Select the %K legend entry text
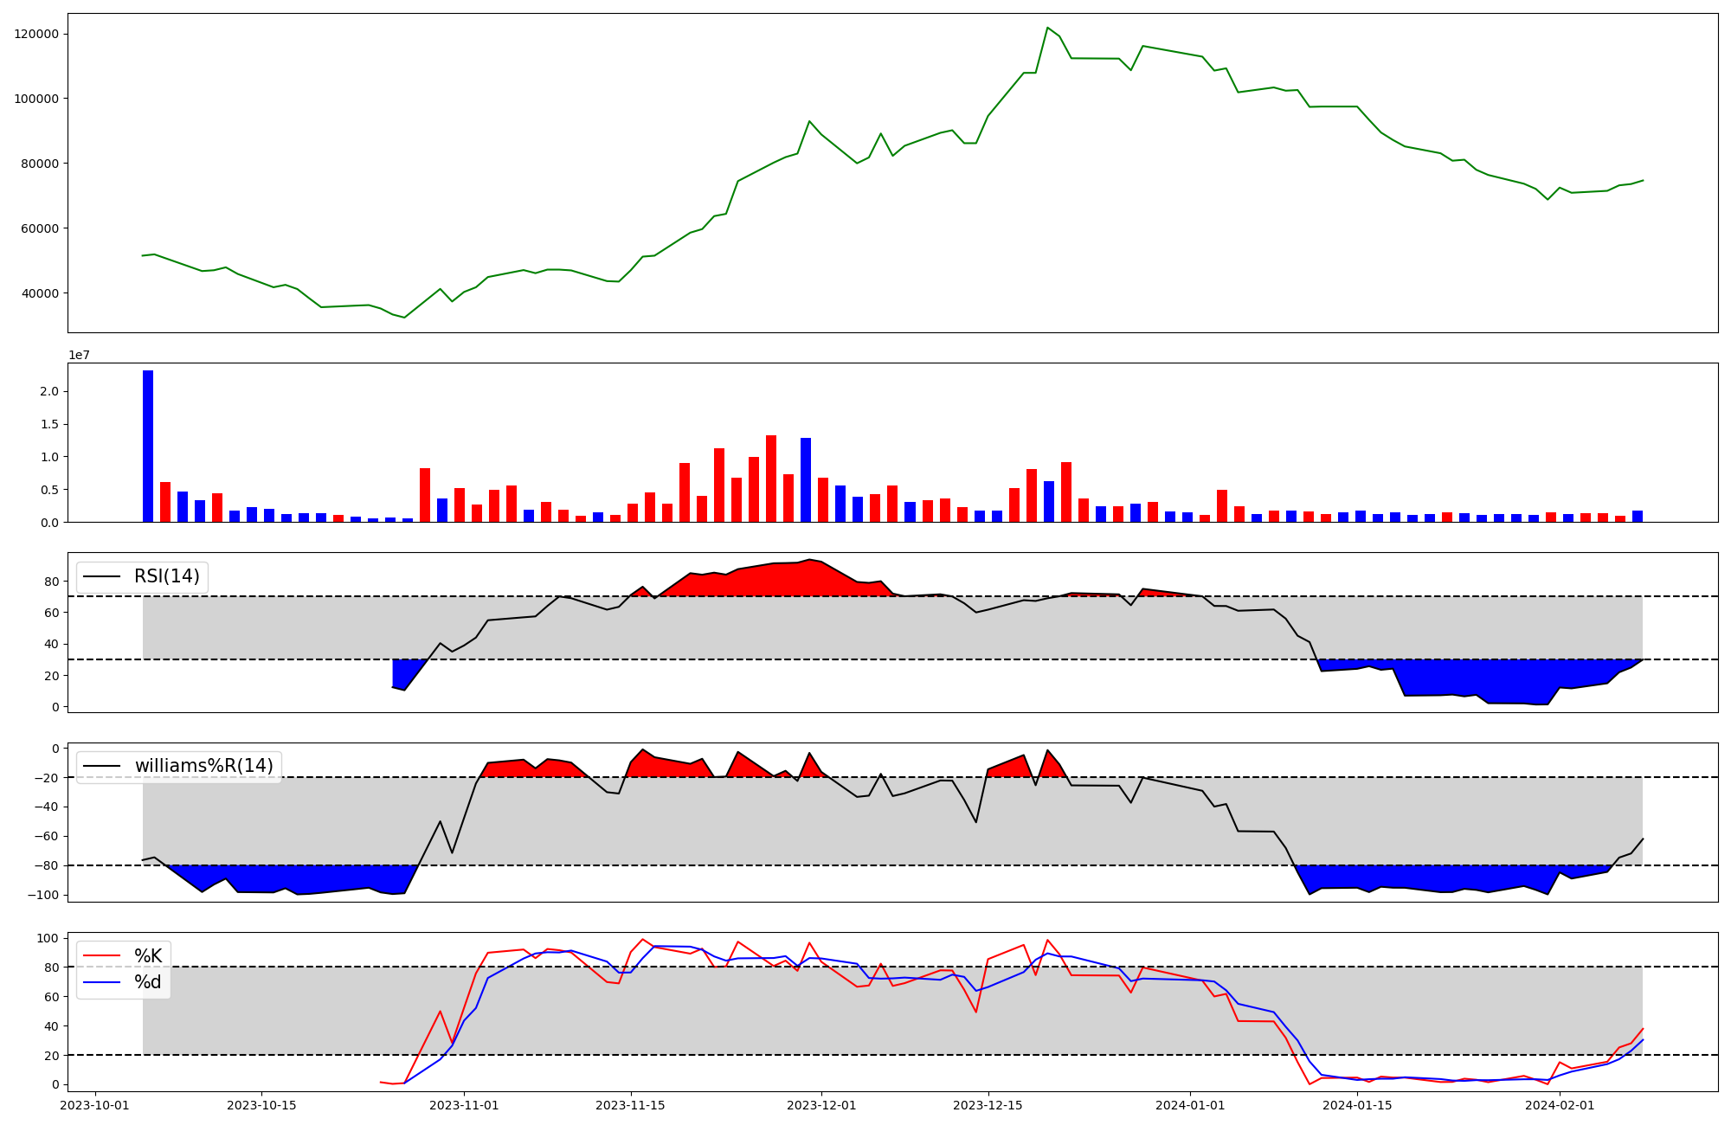The image size is (1731, 1125). click(148, 955)
